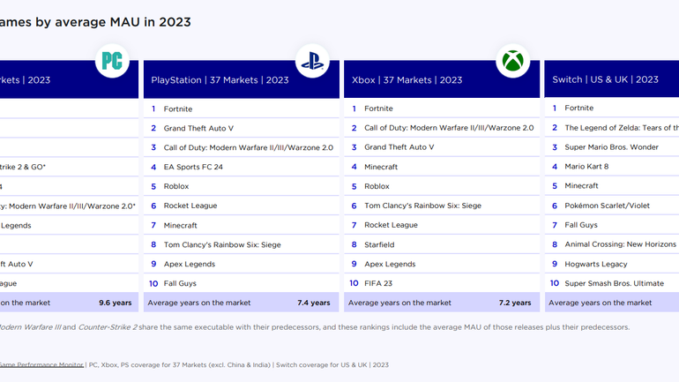This screenshot has height=382, width=679.
Task: Click the PlayStation logo icon
Action: point(312,61)
